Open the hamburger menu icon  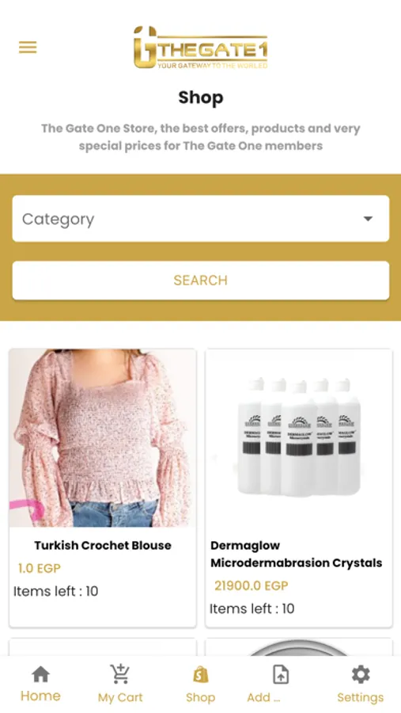click(28, 48)
